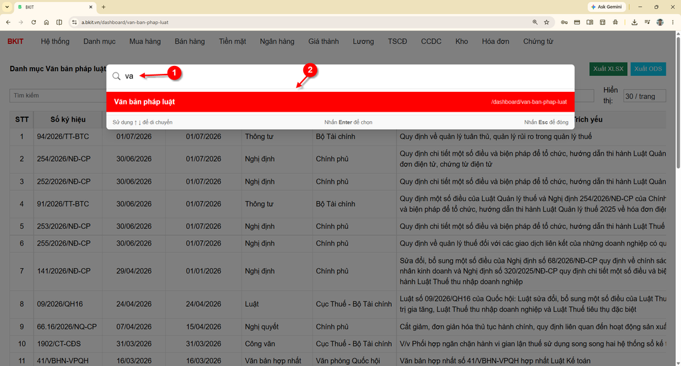The width and height of the screenshot is (681, 366).
Task: Open the media control icon
Action: click(x=647, y=22)
